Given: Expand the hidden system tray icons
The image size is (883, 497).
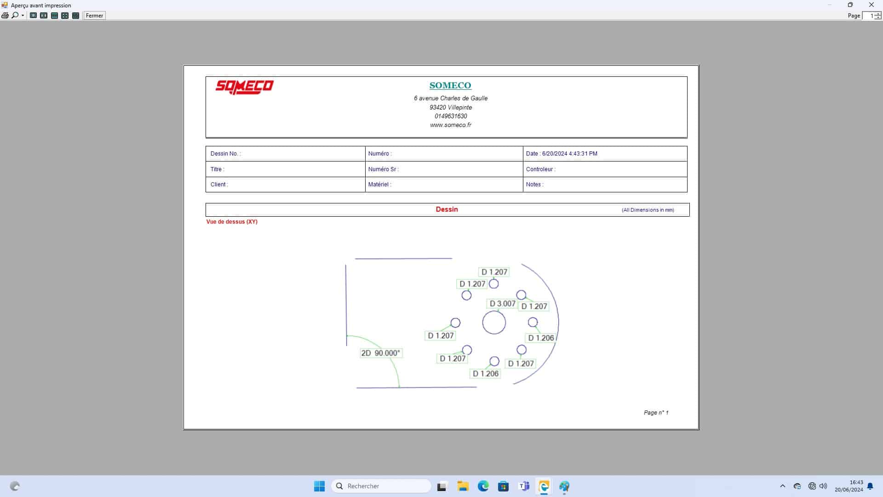Looking at the screenshot, I should 783,486.
